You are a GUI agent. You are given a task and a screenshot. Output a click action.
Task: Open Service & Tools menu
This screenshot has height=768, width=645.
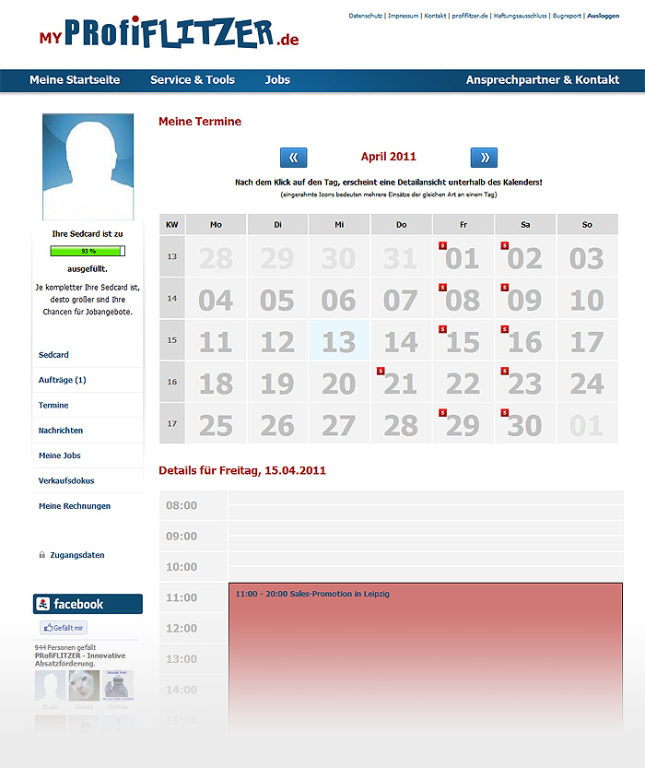tap(193, 80)
